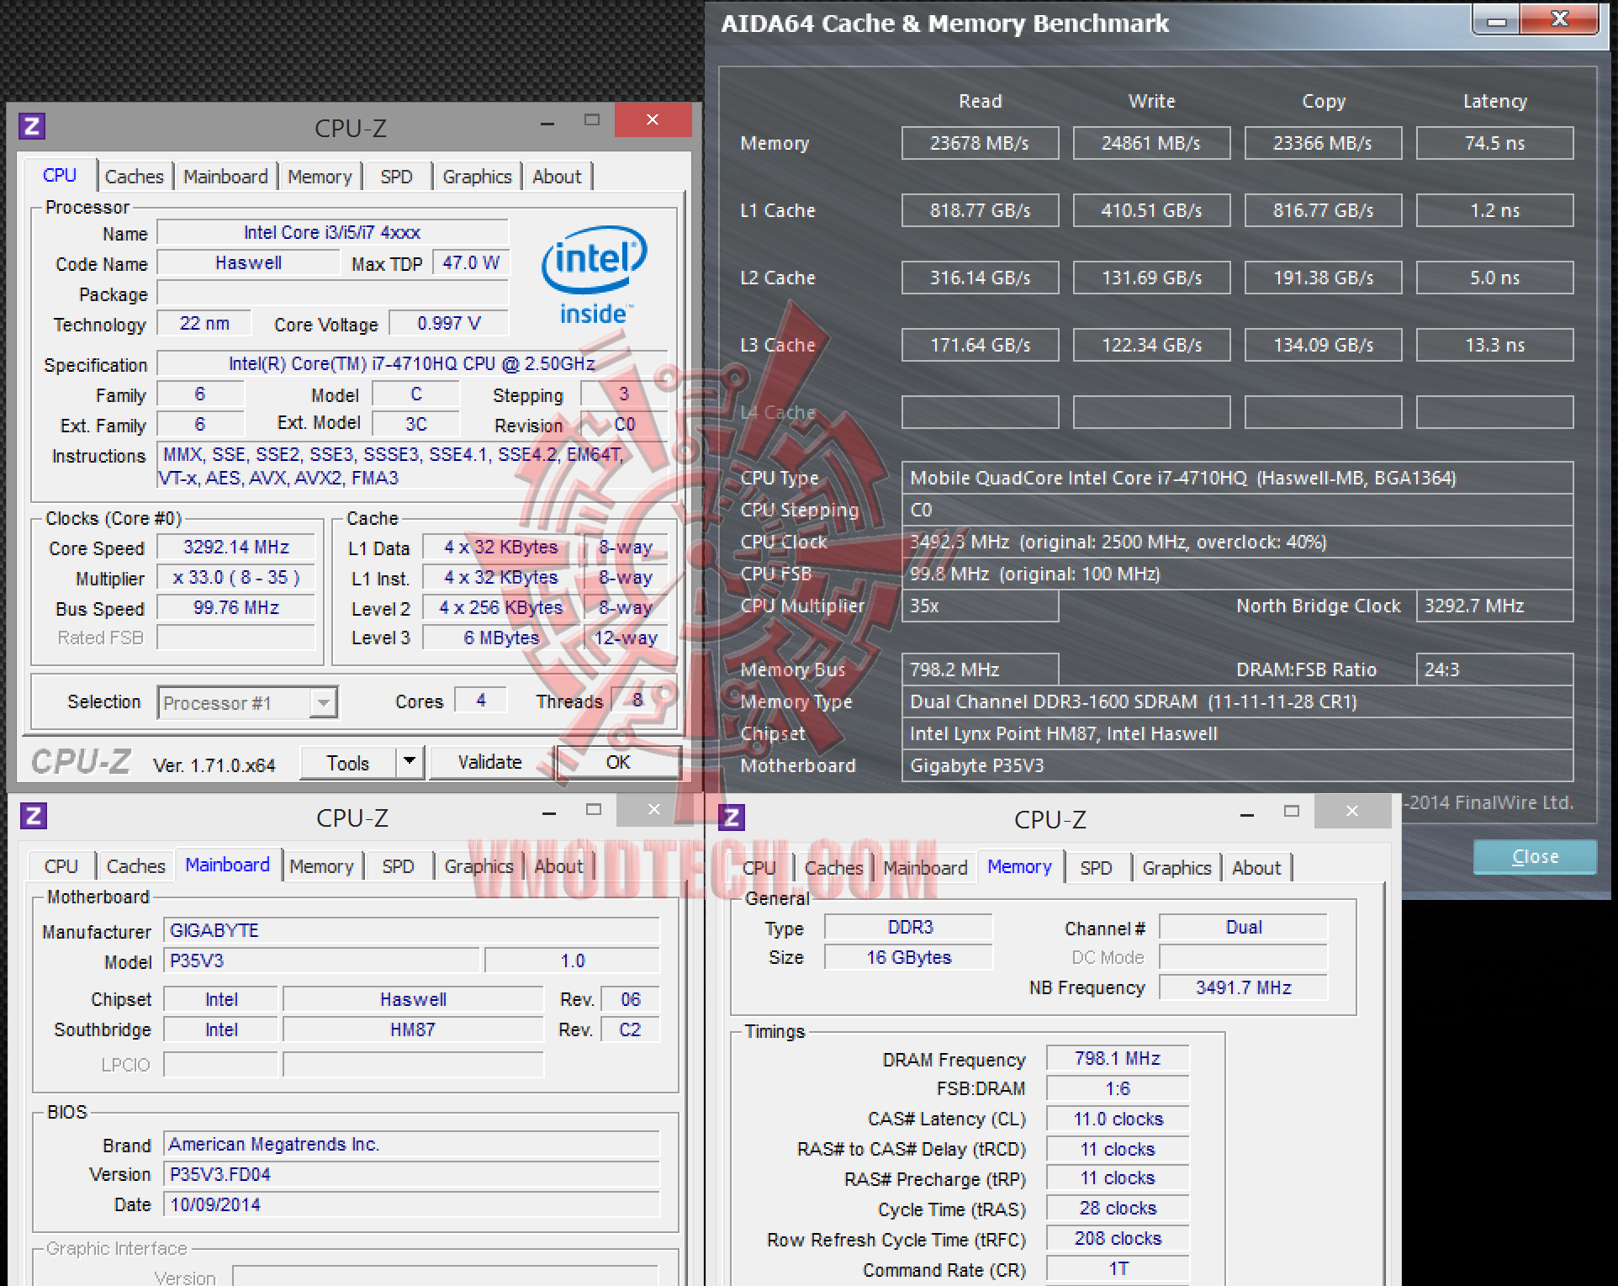
Task: Open the Tools dropdown arrow
Action: 410,762
